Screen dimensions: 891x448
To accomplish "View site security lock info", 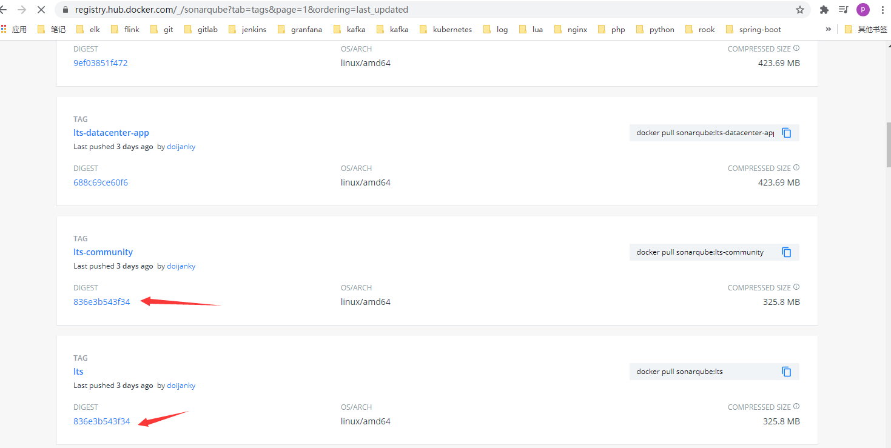I will [x=66, y=10].
